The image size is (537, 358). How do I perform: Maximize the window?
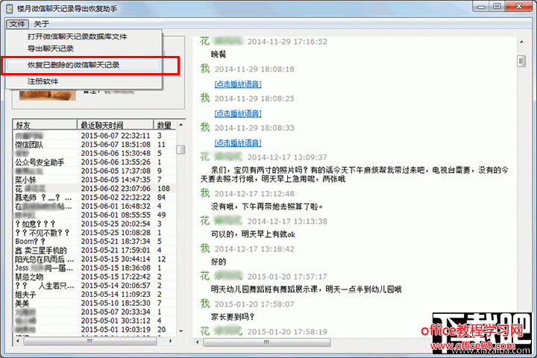497,7
